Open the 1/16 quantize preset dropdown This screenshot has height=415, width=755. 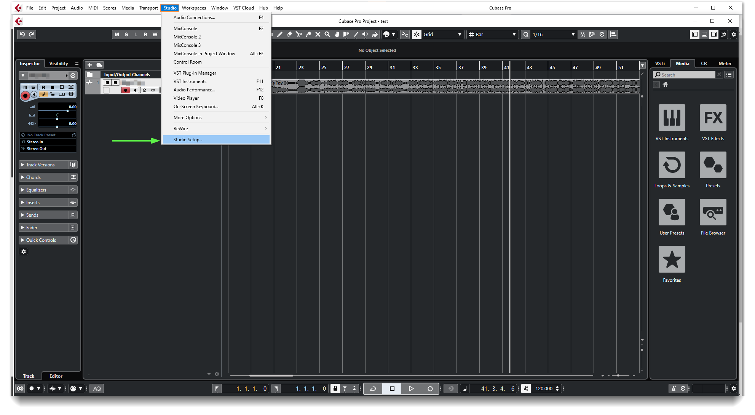pyautogui.click(x=554, y=35)
